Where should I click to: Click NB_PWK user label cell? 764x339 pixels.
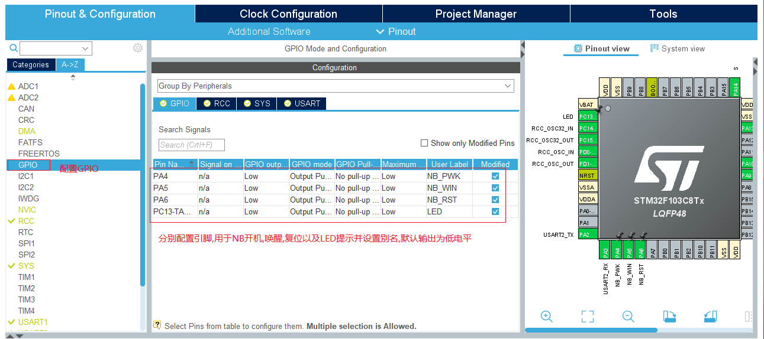(x=449, y=176)
